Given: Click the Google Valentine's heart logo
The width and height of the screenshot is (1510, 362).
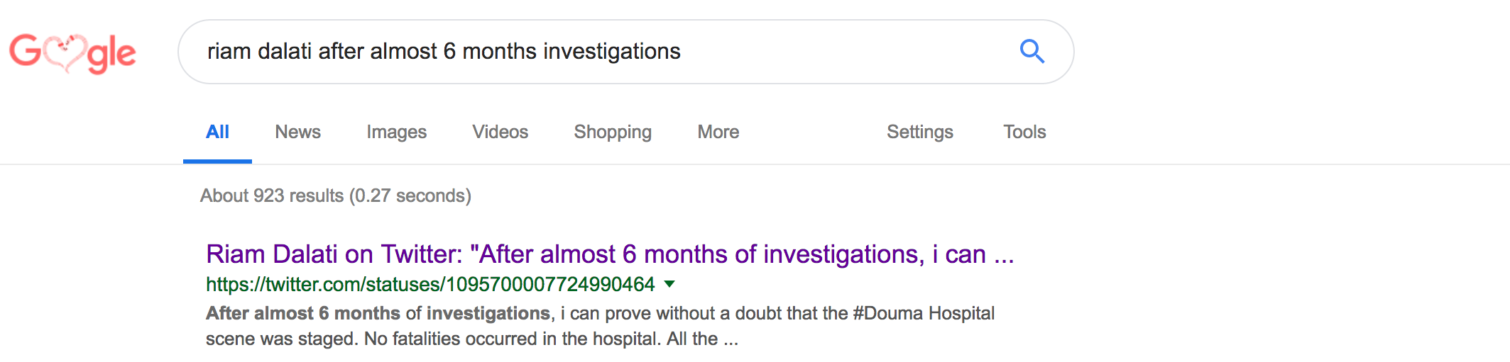Looking at the screenshot, I should point(72,52).
